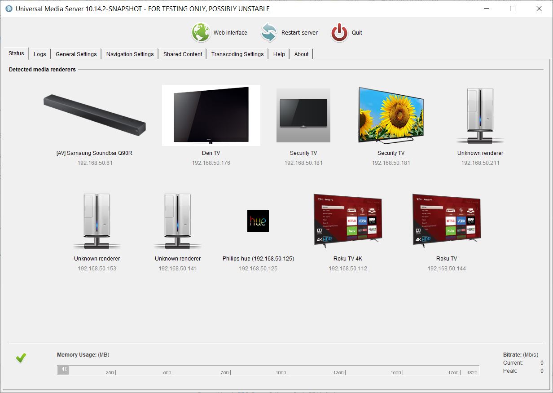Click the Quit button label

(357, 33)
